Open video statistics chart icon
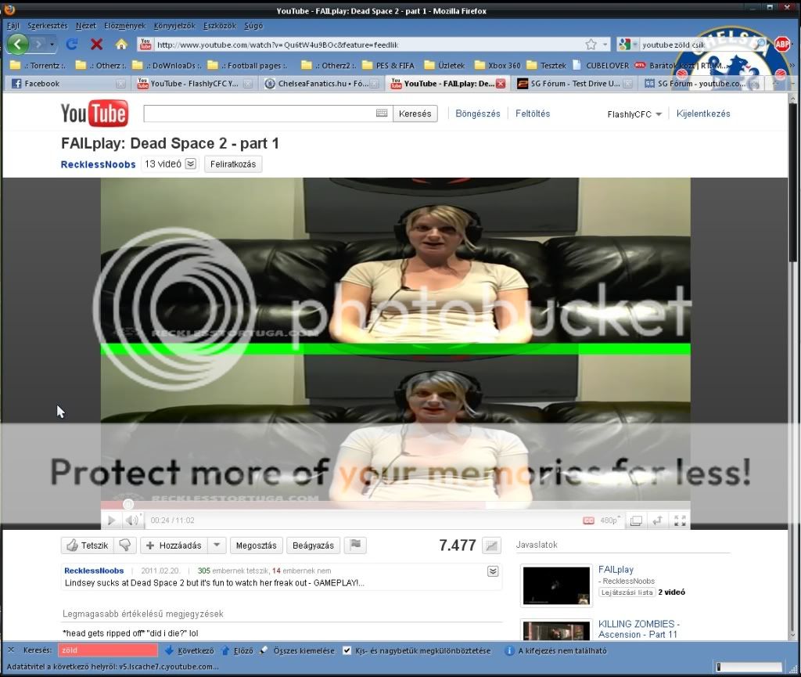 click(490, 546)
